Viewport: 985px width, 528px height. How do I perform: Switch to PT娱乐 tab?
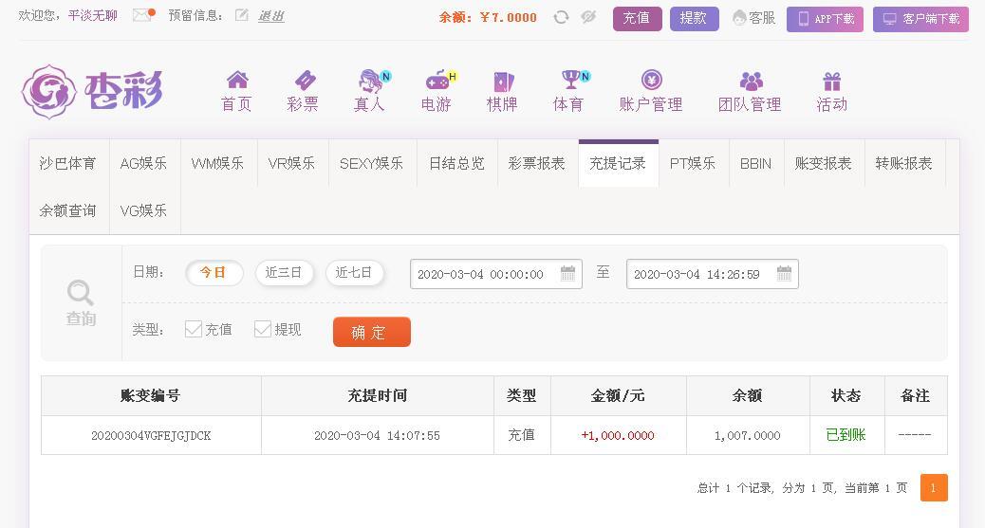tap(693, 163)
